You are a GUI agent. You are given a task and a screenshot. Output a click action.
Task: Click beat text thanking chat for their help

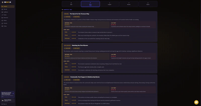(94, 39)
